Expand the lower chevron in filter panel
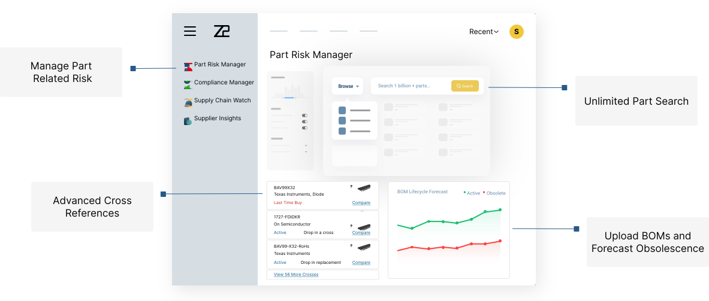709x301 pixels. point(306,151)
